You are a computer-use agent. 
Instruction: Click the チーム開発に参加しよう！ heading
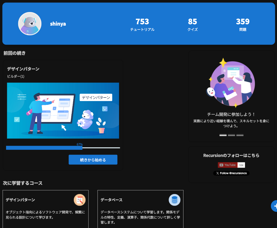click(x=231, y=114)
